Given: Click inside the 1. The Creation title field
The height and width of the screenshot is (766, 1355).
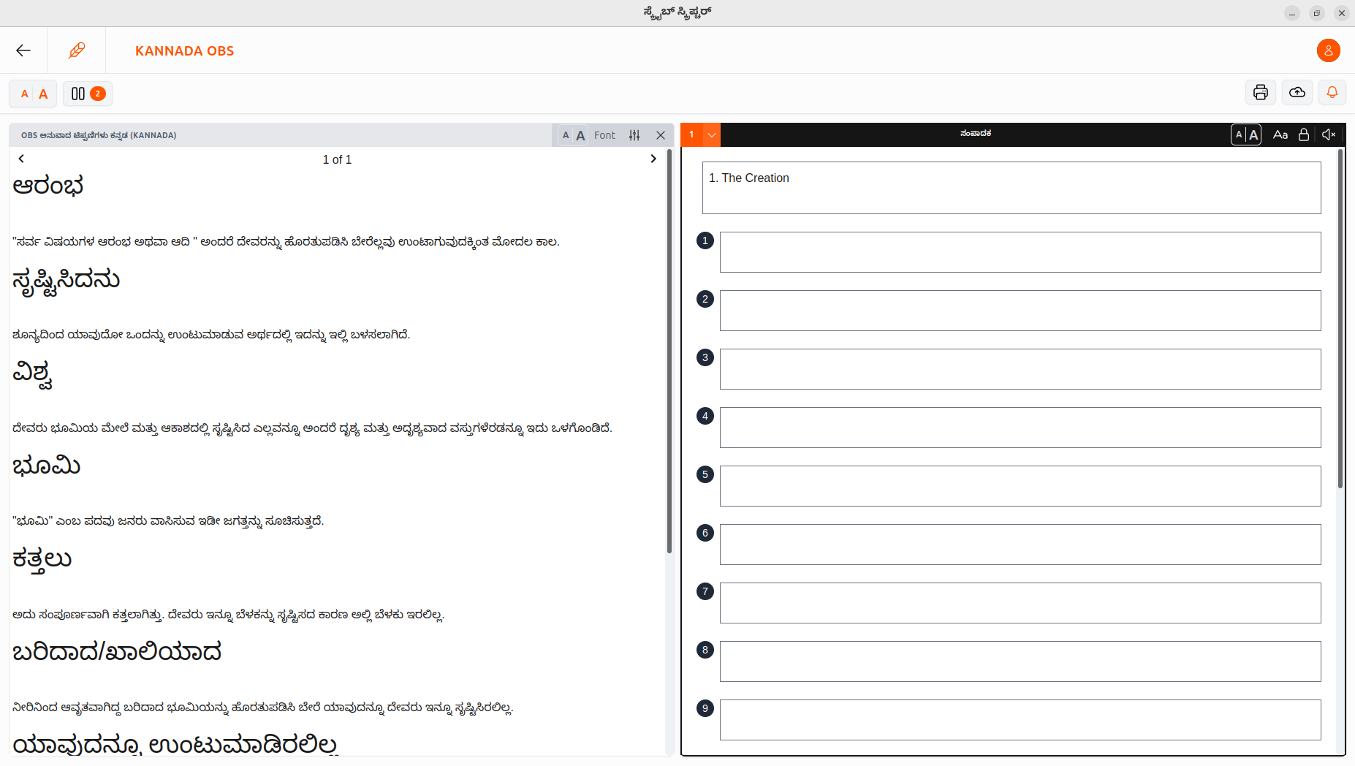Looking at the screenshot, I should tap(1011, 188).
